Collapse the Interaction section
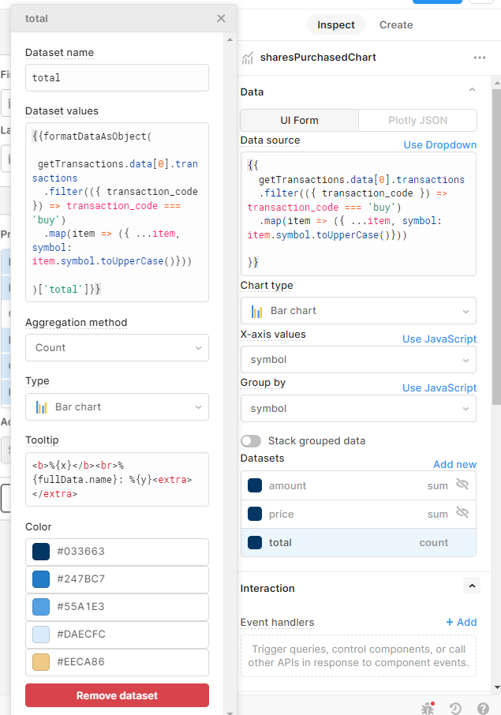 [x=472, y=586]
